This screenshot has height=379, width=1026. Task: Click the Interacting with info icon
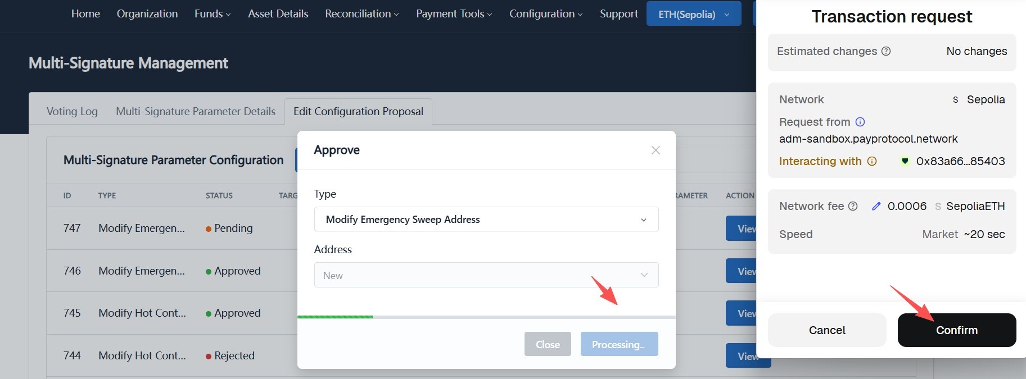pos(872,161)
